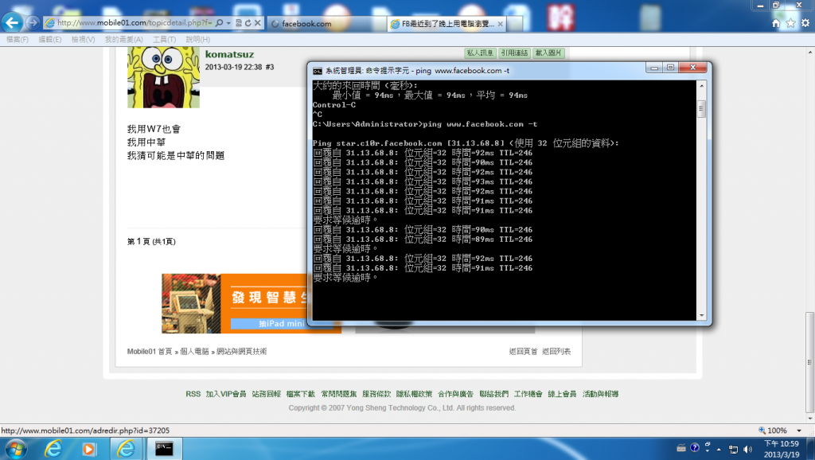The height and width of the screenshot is (460, 815).
Task: Open Favorites star icon in browser
Action: [x=791, y=23]
